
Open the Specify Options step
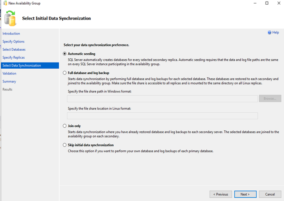point(13,41)
